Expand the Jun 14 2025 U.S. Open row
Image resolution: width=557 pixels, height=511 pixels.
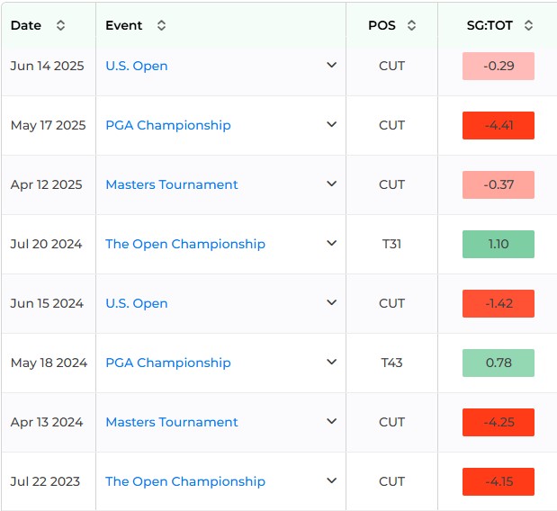(331, 66)
